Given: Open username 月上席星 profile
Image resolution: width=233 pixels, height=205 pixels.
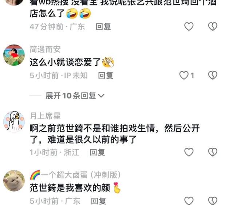Looking at the screenshot, I should 45,116.
